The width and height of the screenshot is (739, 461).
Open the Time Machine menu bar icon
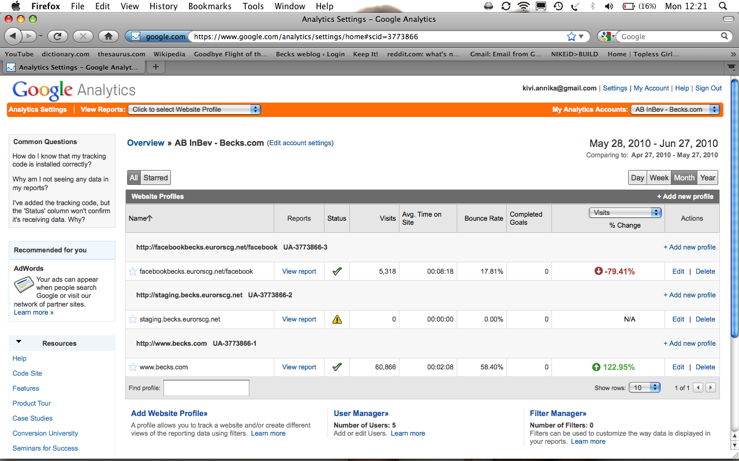coord(558,6)
